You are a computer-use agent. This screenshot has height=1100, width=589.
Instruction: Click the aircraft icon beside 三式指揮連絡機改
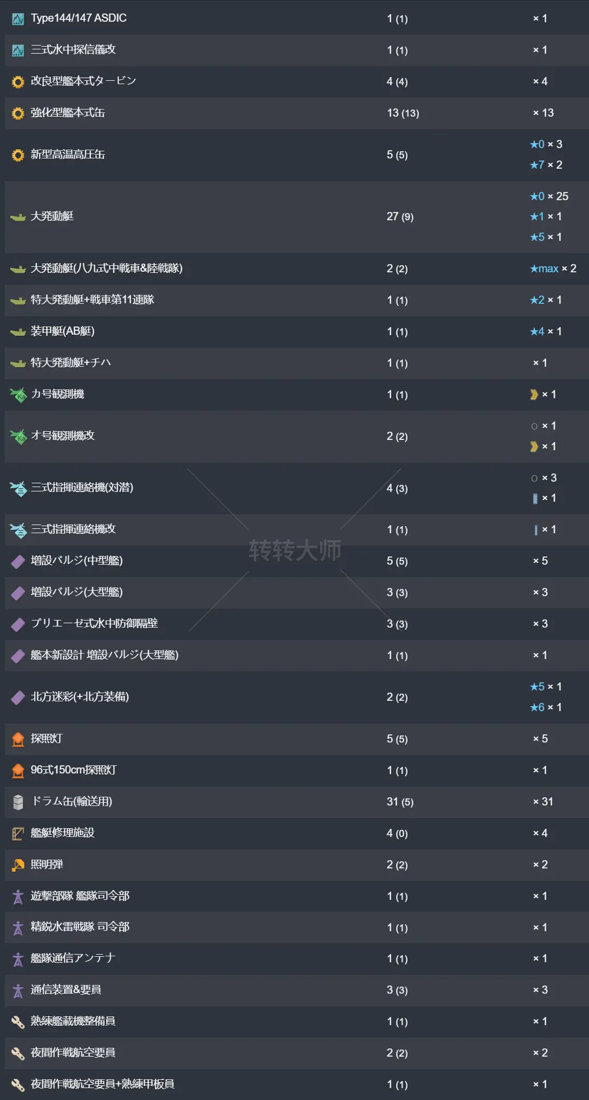click(x=18, y=530)
